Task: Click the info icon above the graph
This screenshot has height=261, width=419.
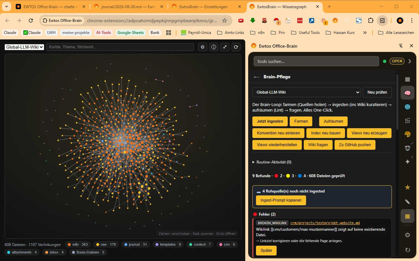Action: (214, 47)
